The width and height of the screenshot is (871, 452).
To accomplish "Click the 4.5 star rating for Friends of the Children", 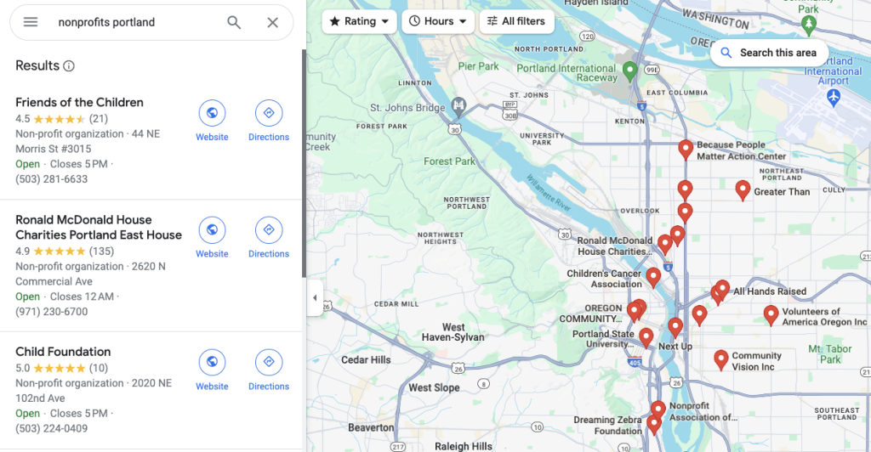I will click(x=61, y=119).
